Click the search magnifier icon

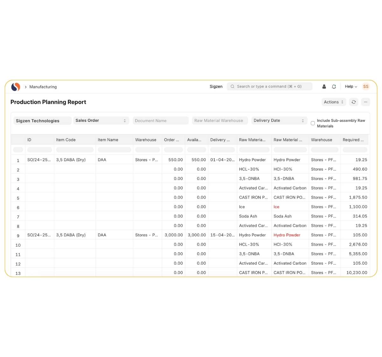click(x=232, y=87)
